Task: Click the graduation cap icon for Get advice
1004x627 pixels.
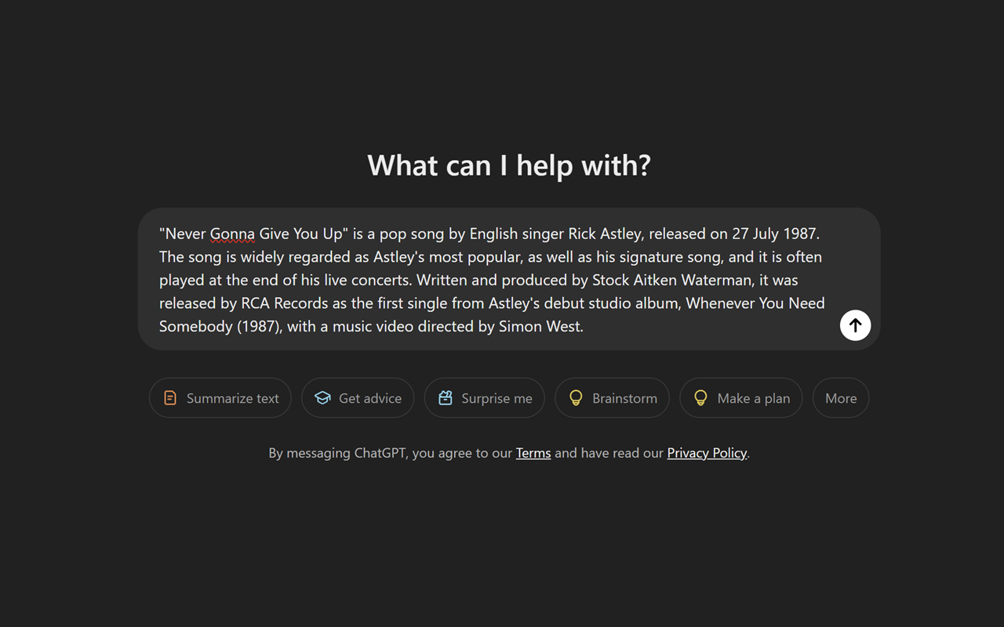Action: coord(322,398)
